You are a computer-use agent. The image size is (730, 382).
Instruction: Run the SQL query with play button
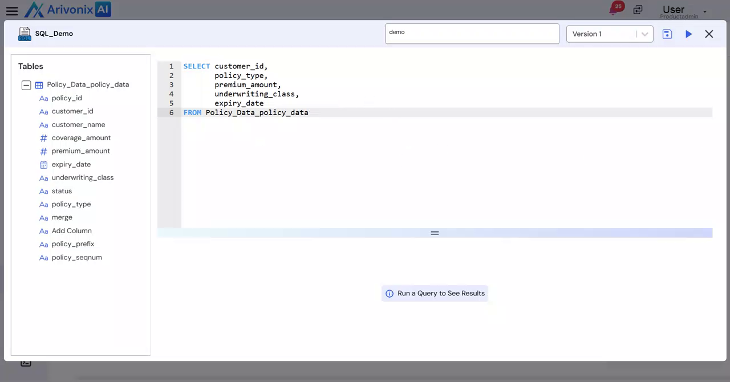coord(688,34)
